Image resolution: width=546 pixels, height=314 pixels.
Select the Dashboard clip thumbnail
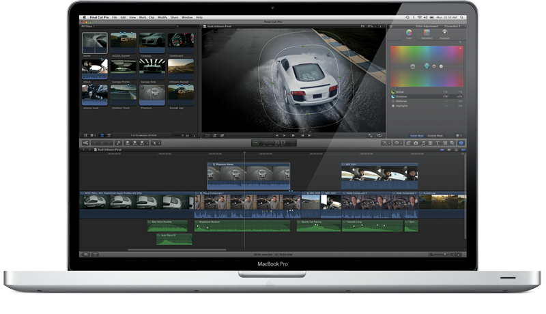(181, 43)
